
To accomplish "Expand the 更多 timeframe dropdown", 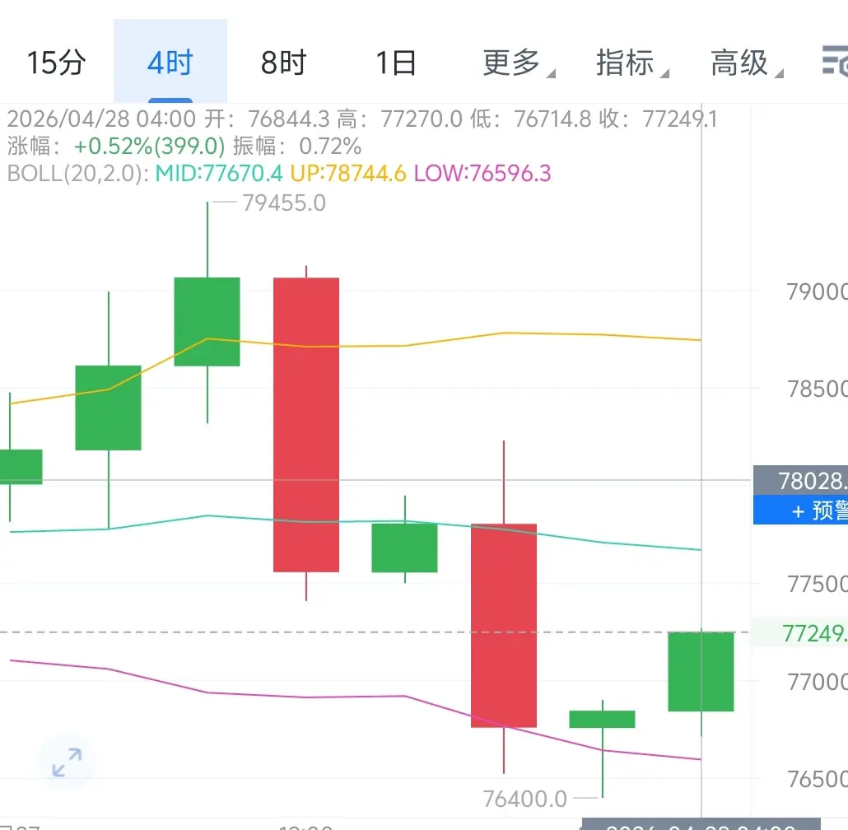I will pos(518,63).
